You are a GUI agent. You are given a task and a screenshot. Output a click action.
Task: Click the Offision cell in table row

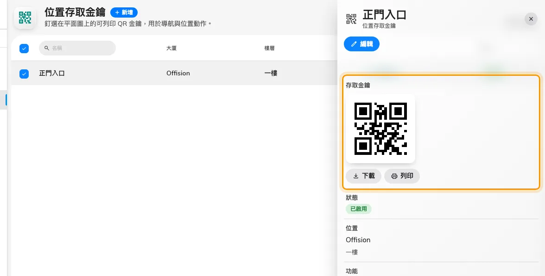coord(178,73)
